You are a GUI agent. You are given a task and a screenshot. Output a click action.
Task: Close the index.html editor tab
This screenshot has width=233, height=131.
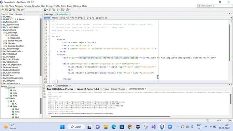[x=70, y=15]
